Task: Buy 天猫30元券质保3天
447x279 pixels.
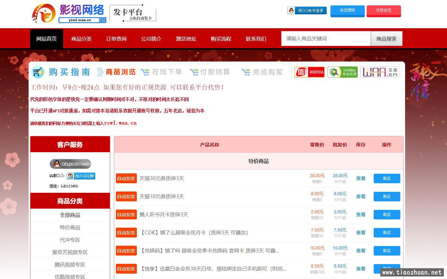Action: 387,178
